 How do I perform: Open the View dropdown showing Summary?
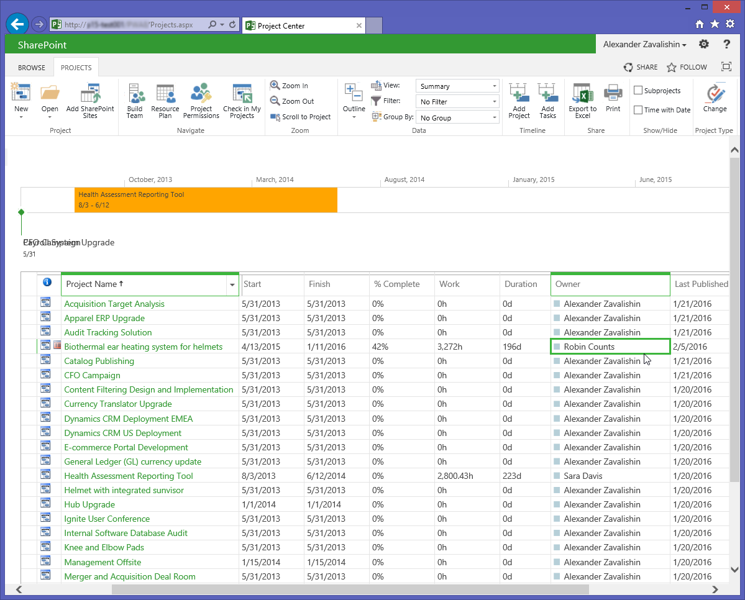pyautogui.click(x=457, y=86)
